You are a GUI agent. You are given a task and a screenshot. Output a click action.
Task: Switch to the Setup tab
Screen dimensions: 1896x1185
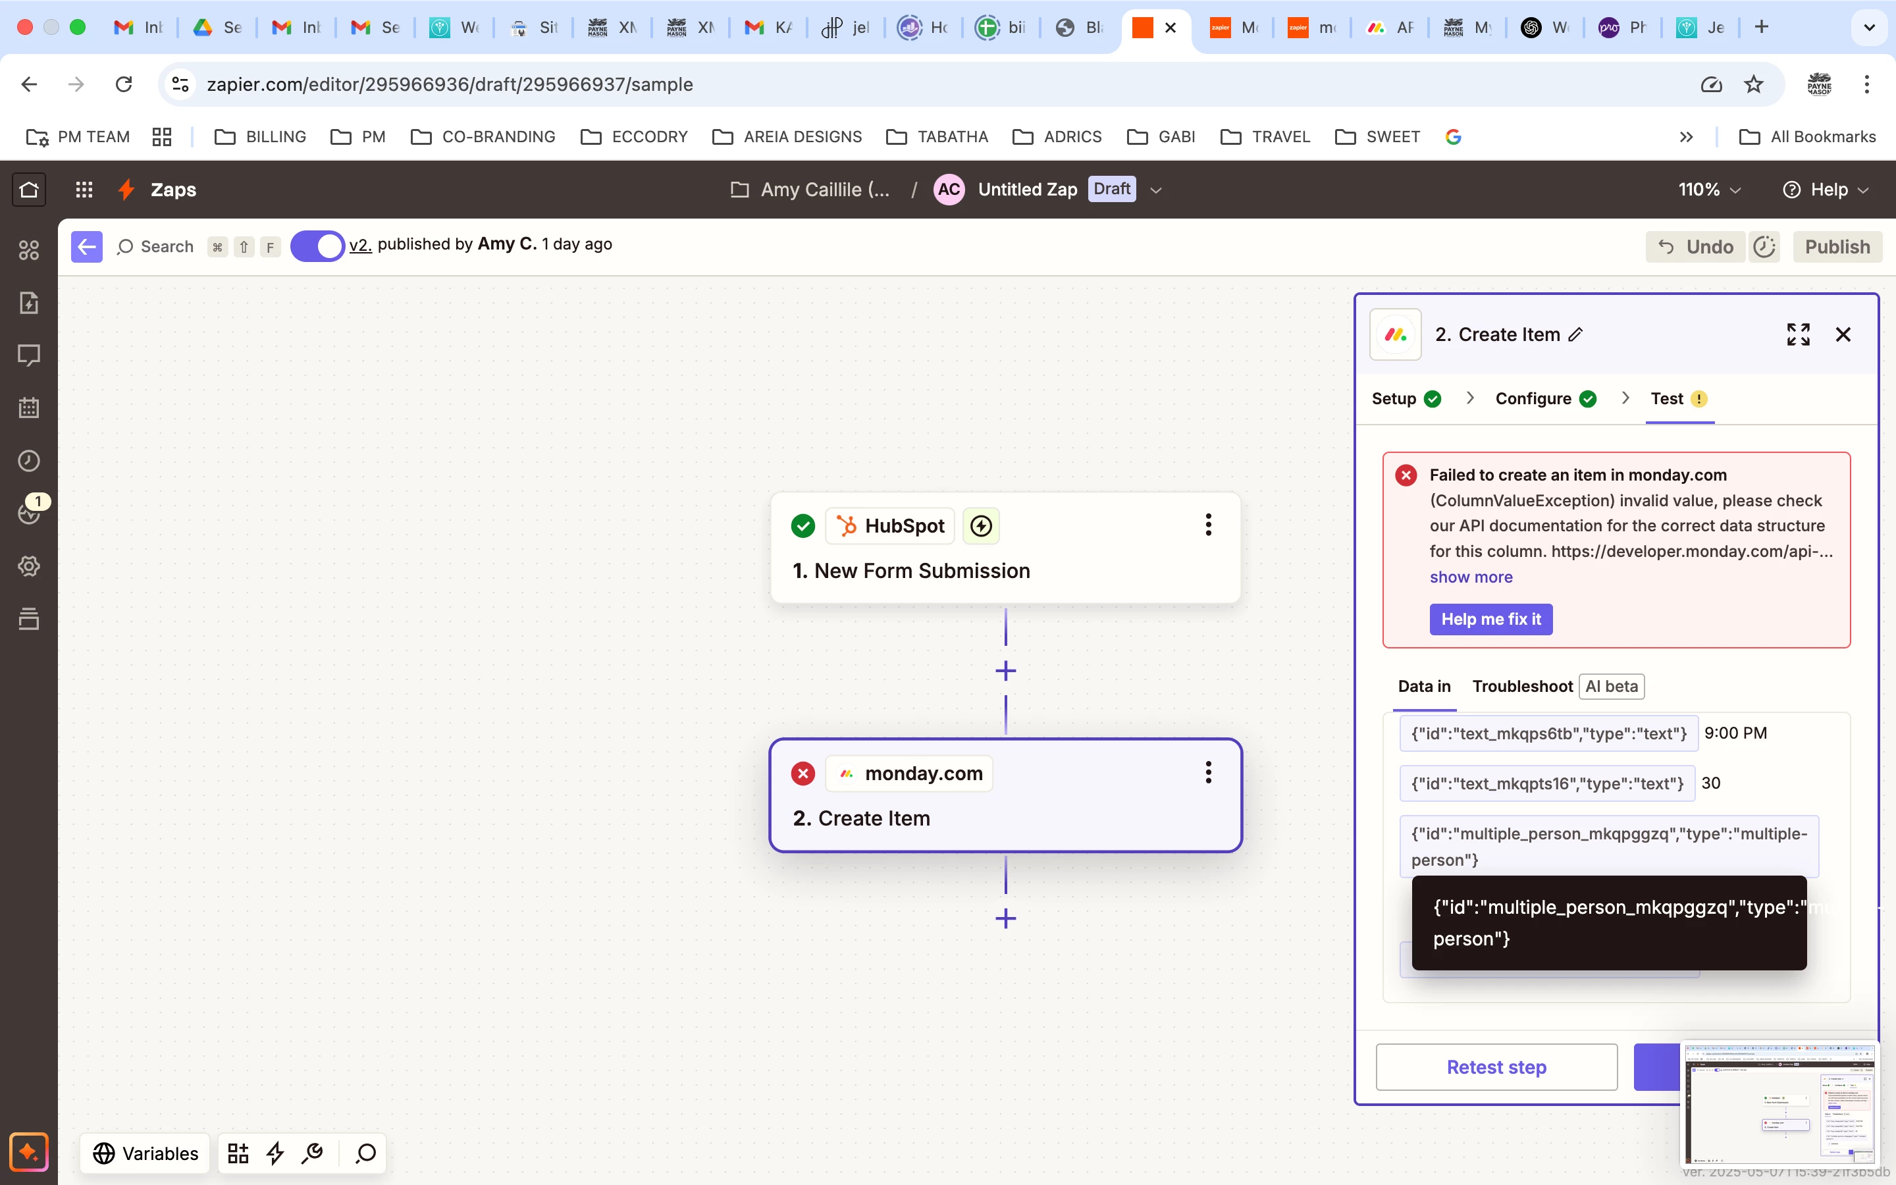[x=1406, y=398]
